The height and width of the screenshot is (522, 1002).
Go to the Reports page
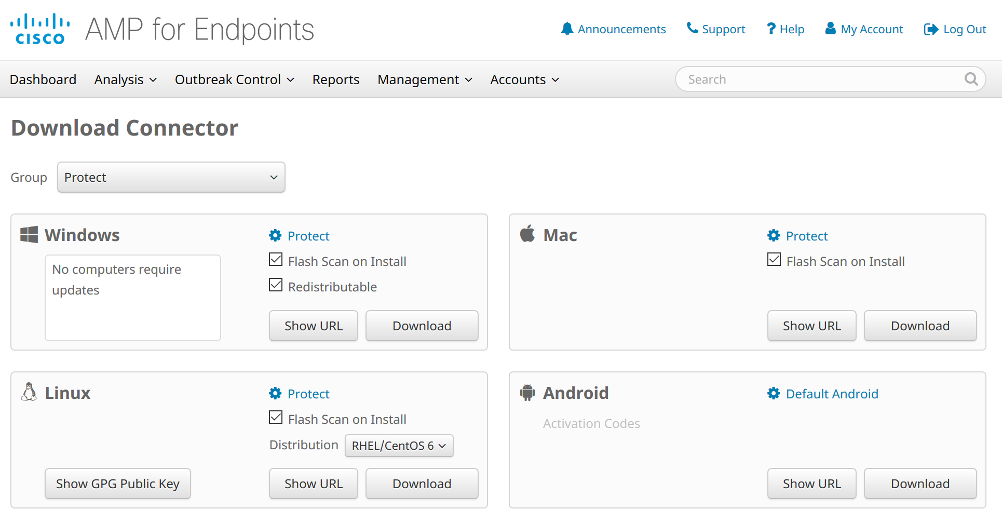(x=335, y=79)
